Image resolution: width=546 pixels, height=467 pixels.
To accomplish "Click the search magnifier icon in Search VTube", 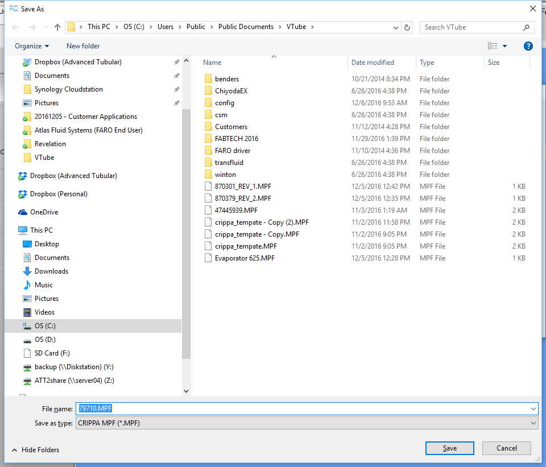I will [x=526, y=27].
